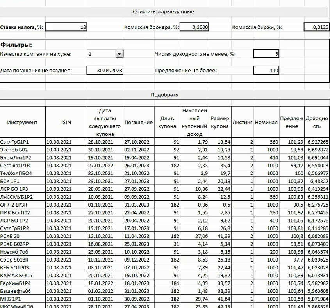Image resolution: width=330 pixels, height=308 pixels.
Task: Click the 'Подобрать' button
Action: click(x=164, y=95)
